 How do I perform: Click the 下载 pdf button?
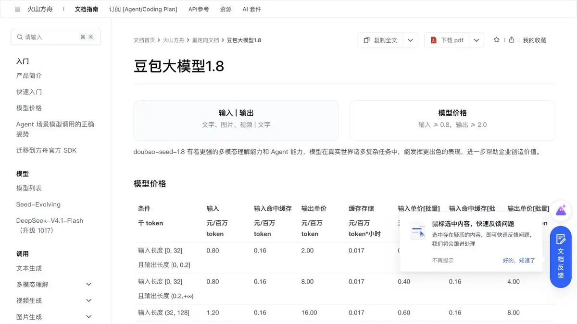[447, 40]
